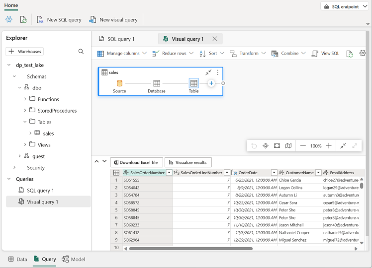Click the undo icon in diagram controls
Screen dimensions: 372x268
tap(254, 145)
